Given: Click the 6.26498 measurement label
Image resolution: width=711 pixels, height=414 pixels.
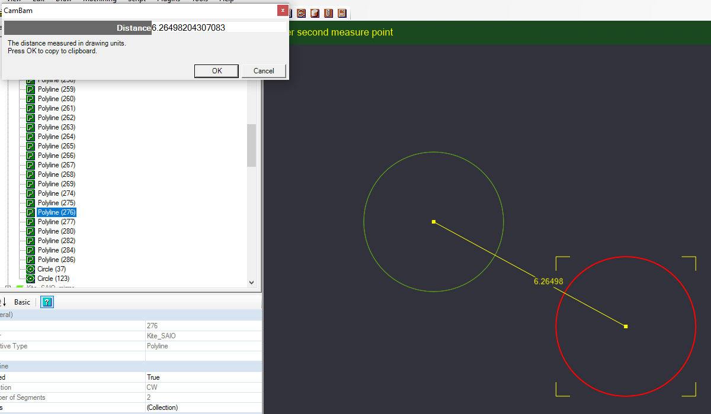Looking at the screenshot, I should click(548, 282).
